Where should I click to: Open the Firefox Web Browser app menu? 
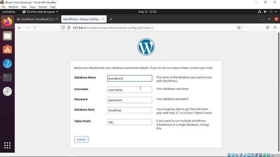tap(40, 12)
